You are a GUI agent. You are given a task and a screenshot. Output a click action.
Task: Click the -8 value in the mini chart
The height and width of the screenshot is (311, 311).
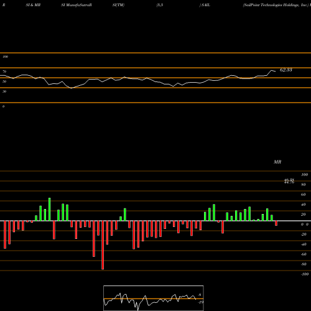coord(200,295)
